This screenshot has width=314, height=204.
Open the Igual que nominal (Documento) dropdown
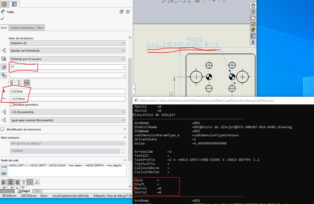click(68, 120)
